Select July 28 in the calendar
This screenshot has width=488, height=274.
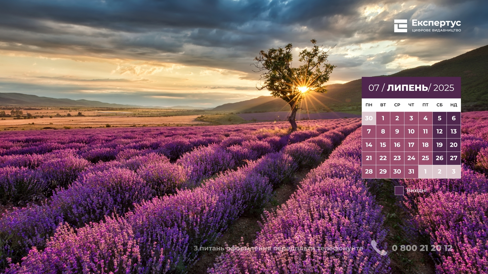tap(369, 172)
